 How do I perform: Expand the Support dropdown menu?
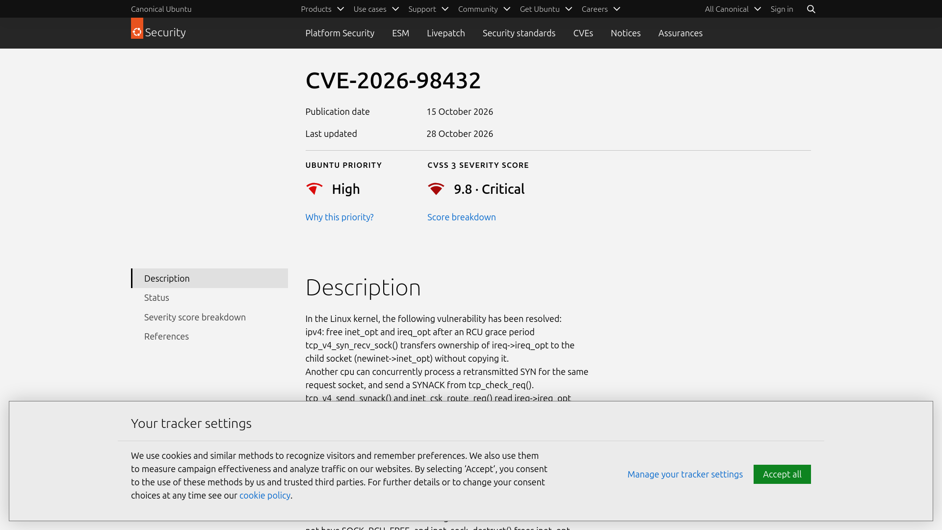[428, 9]
